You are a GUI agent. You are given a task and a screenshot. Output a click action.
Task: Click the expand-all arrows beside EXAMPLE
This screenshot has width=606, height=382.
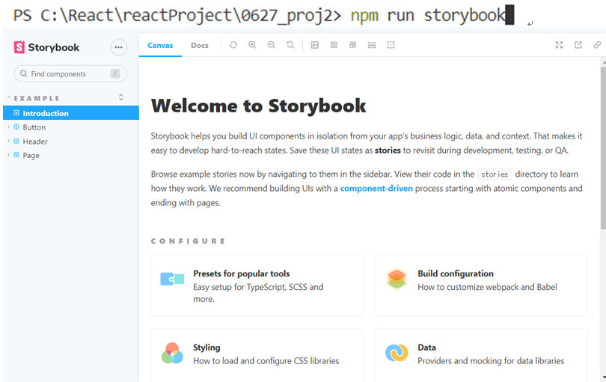pos(121,97)
